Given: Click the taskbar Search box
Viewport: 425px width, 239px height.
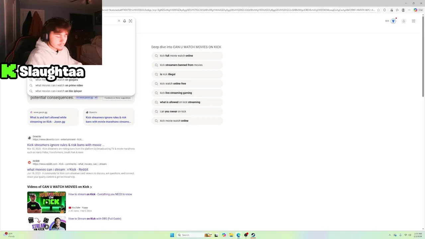Looking at the screenshot, I should point(194,235).
